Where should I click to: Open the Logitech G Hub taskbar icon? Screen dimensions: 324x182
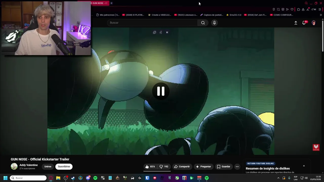[x=140, y=178]
